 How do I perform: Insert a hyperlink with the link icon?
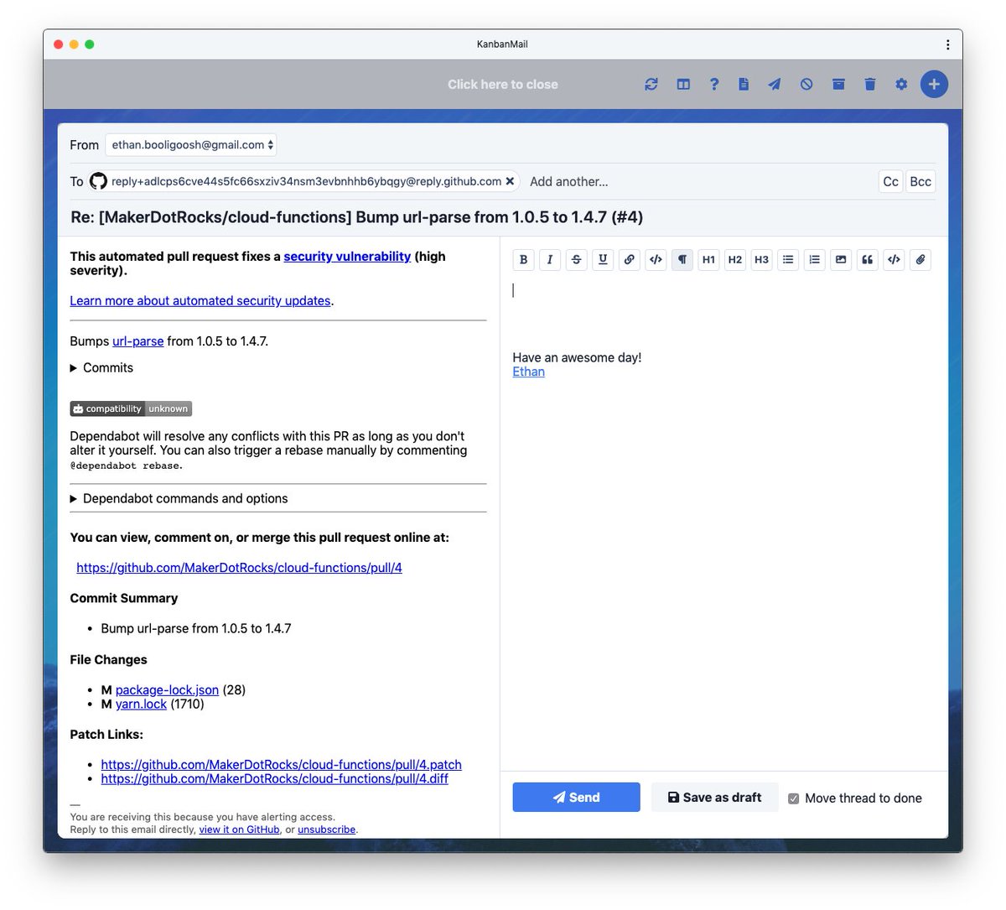[x=630, y=260]
